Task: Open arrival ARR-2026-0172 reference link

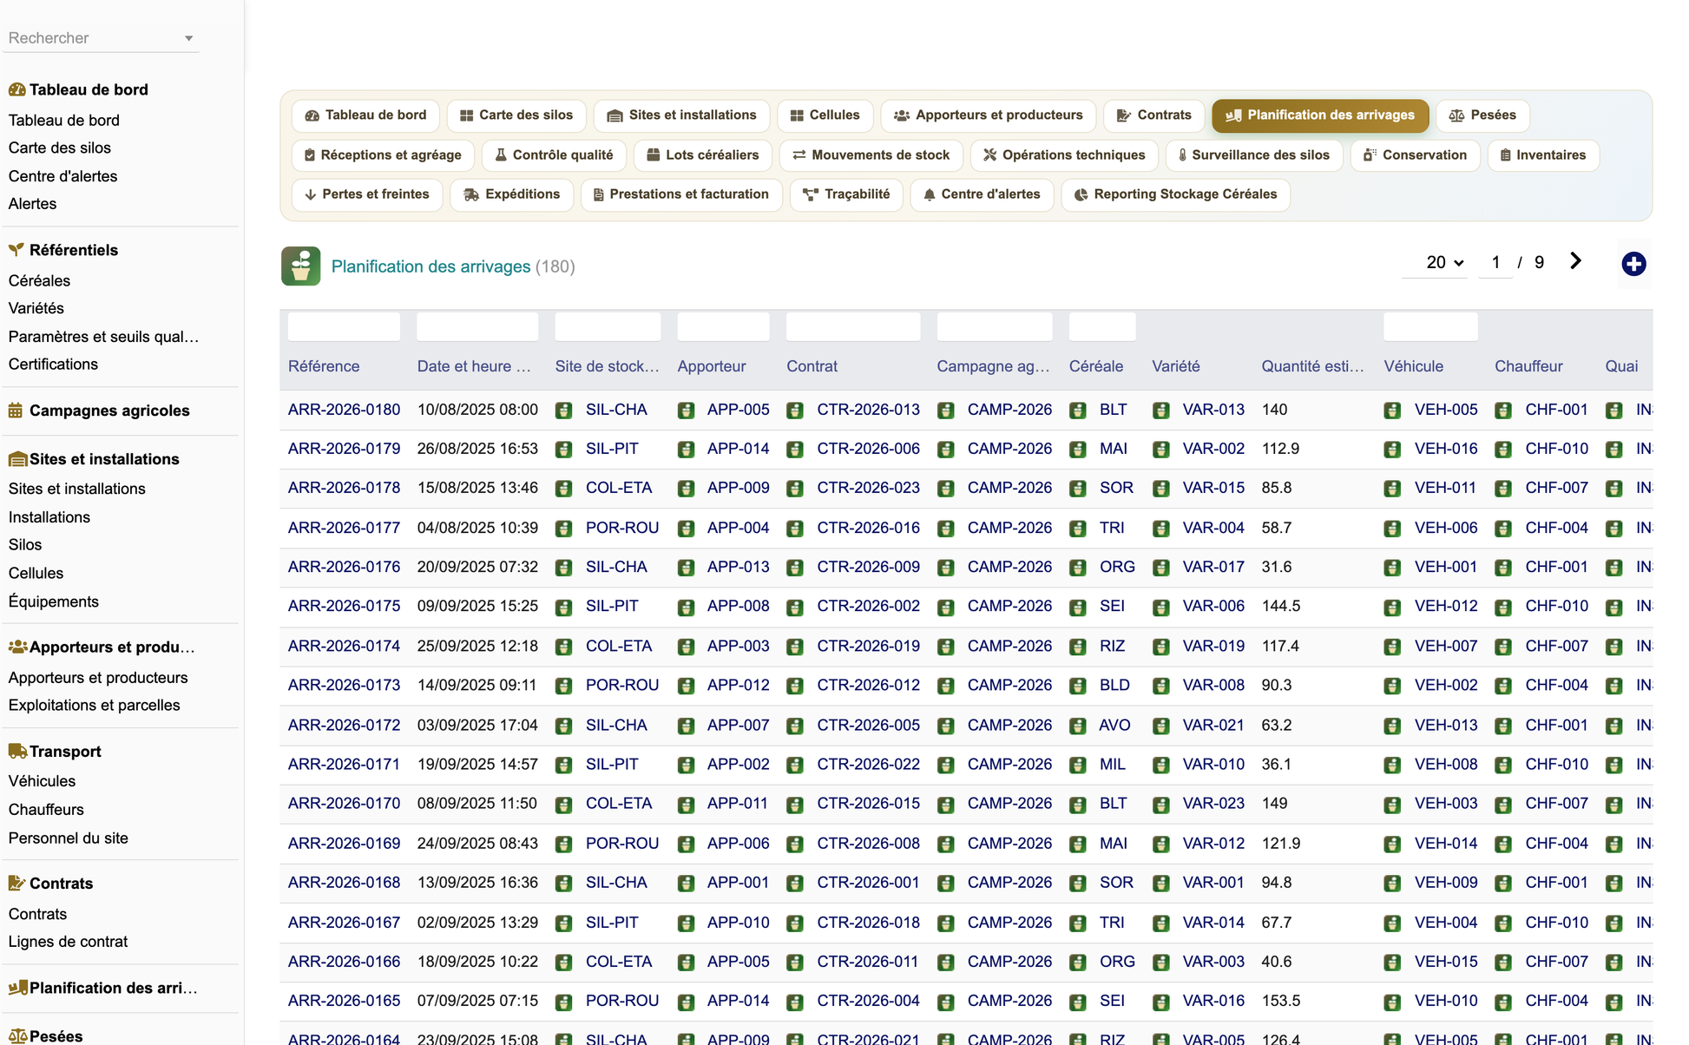Action: pos(344,725)
